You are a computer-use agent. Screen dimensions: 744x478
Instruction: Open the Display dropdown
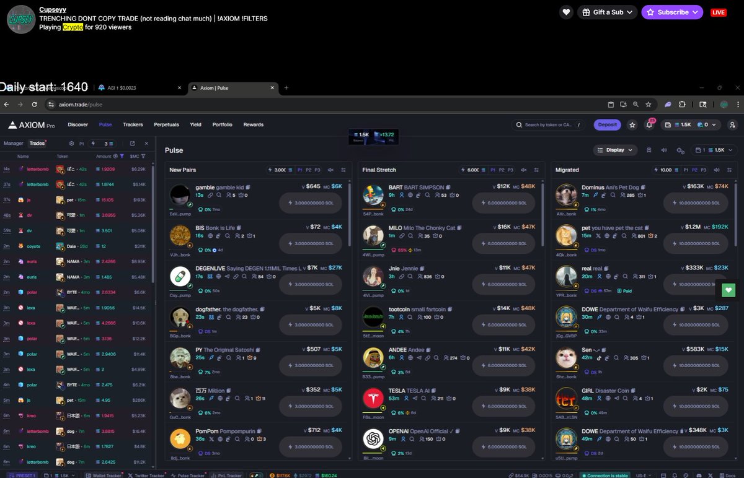tap(616, 150)
